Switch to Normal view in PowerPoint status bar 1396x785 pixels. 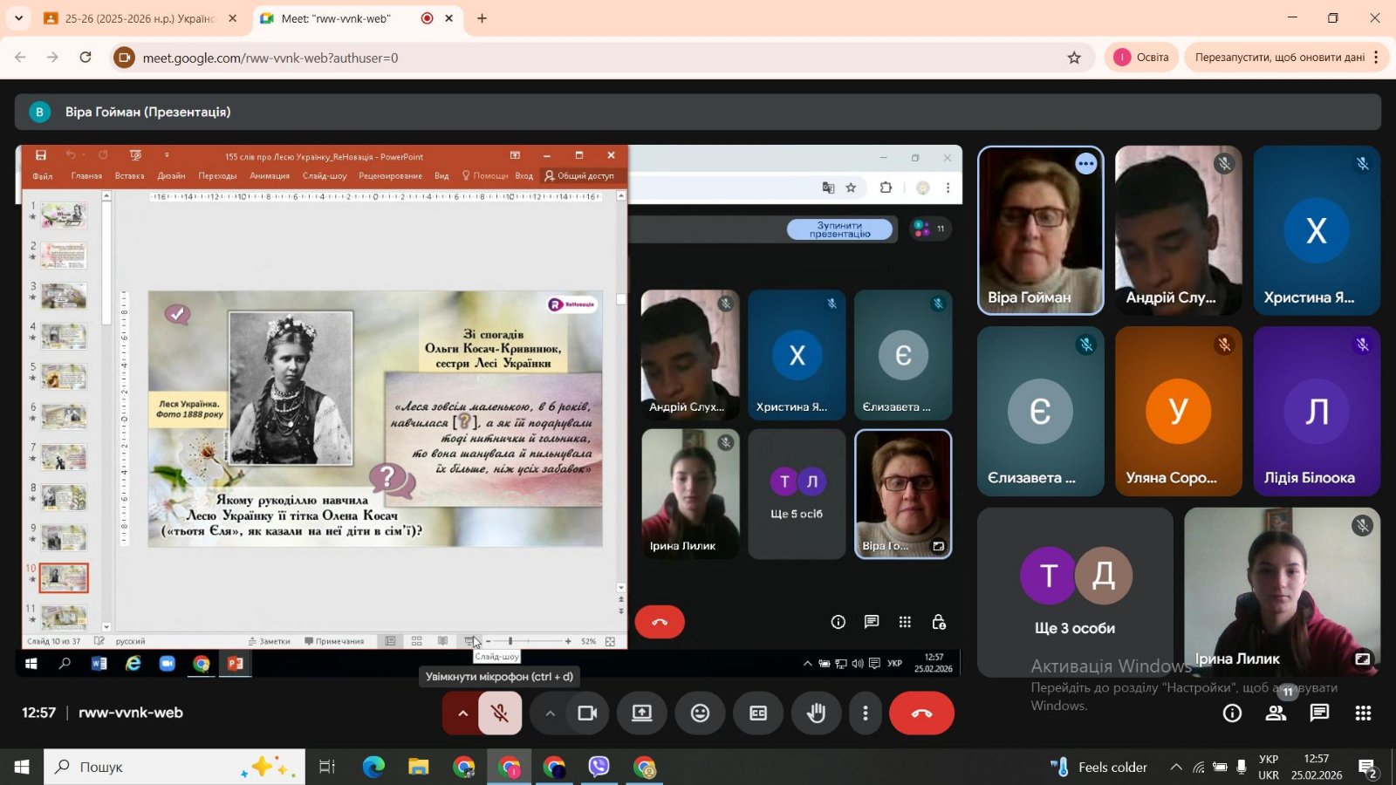(390, 641)
